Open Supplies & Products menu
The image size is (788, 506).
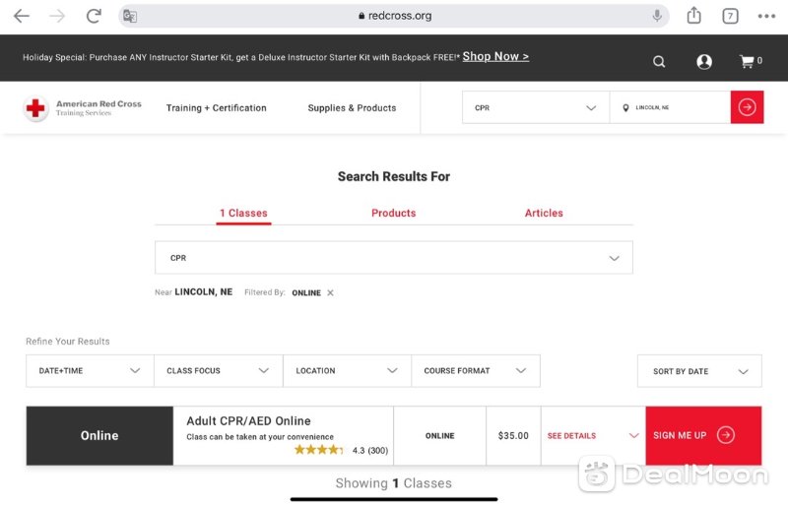352,108
